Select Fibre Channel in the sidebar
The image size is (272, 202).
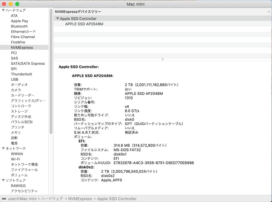(x=23, y=37)
